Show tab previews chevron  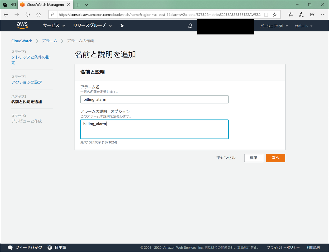[x=86, y=5]
